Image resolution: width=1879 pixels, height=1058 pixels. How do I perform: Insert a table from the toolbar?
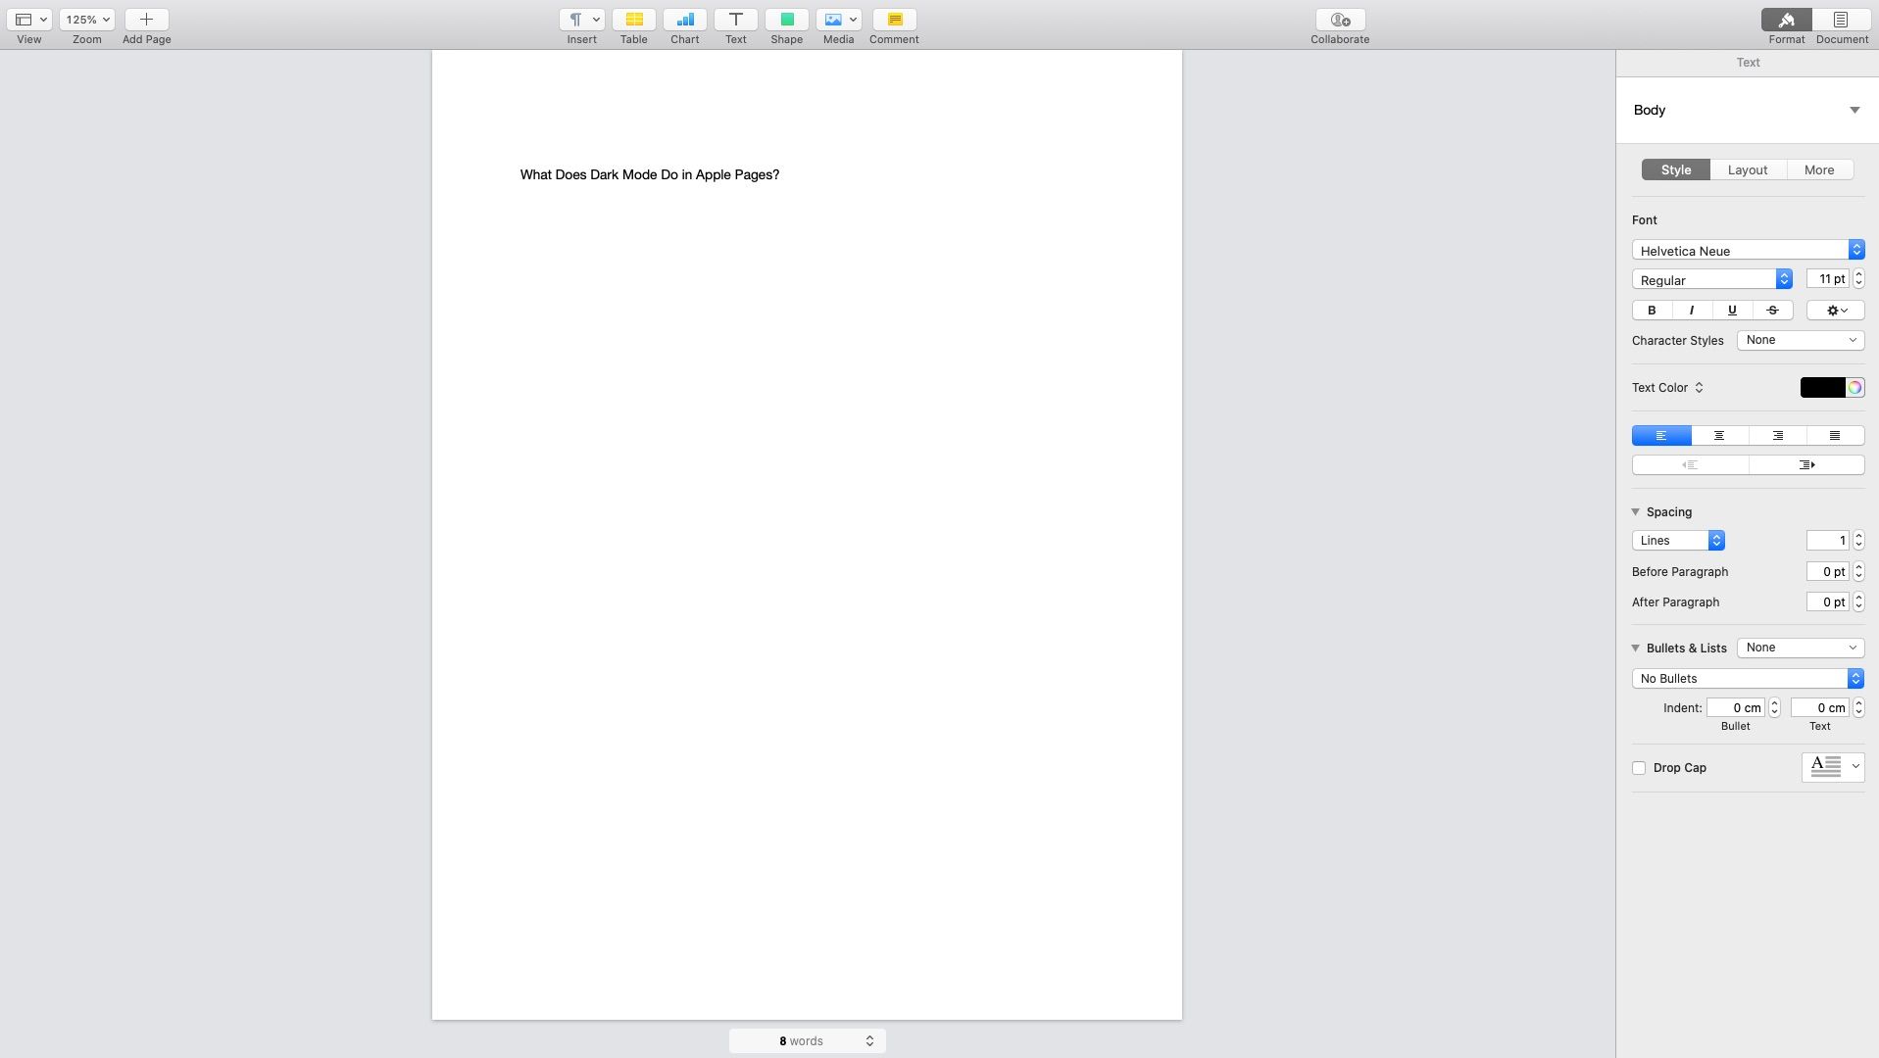pyautogui.click(x=633, y=20)
